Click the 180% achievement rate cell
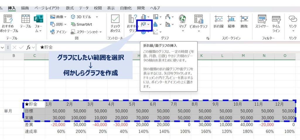Viewport: 300px width, 140px height. tap(243, 131)
